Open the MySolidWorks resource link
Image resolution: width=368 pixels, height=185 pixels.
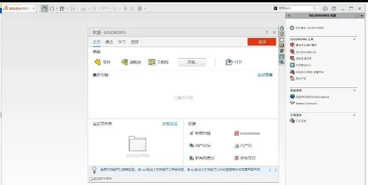coord(247,133)
